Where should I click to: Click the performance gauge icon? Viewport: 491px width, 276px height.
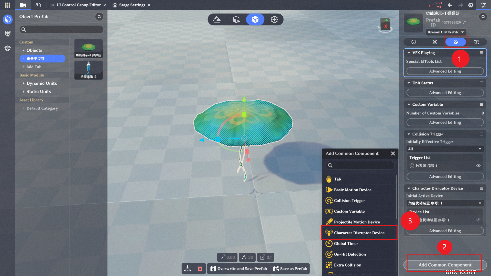(x=38, y=5)
